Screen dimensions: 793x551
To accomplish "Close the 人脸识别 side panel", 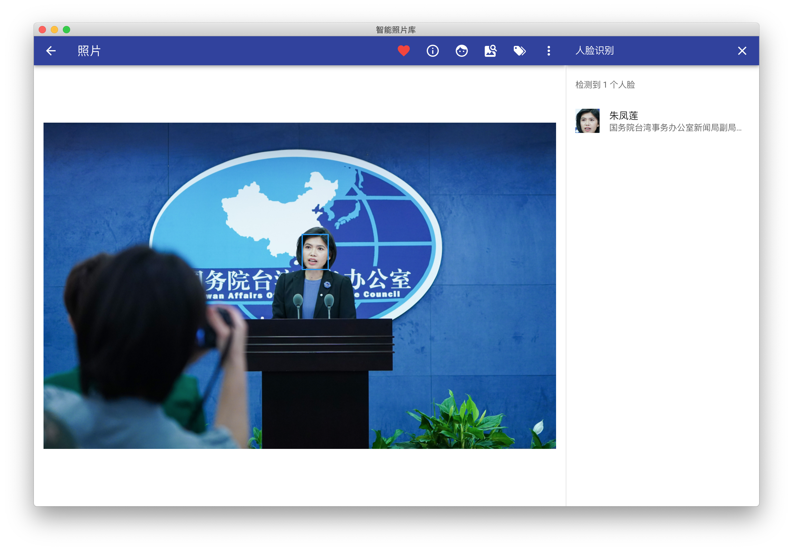I will tap(742, 51).
